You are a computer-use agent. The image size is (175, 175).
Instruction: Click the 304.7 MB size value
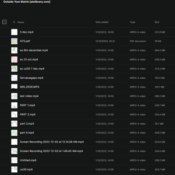[160, 169]
